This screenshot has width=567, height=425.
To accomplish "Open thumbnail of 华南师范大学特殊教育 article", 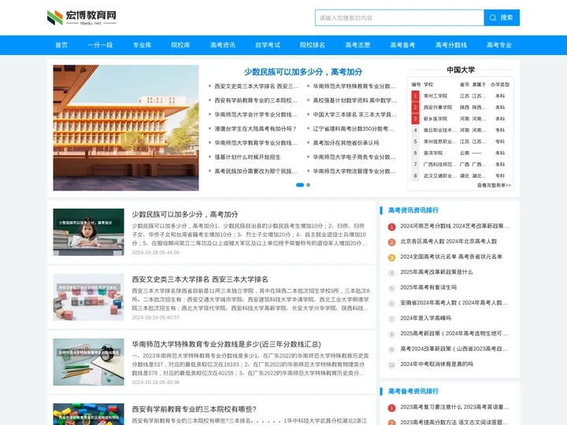I will point(88,362).
